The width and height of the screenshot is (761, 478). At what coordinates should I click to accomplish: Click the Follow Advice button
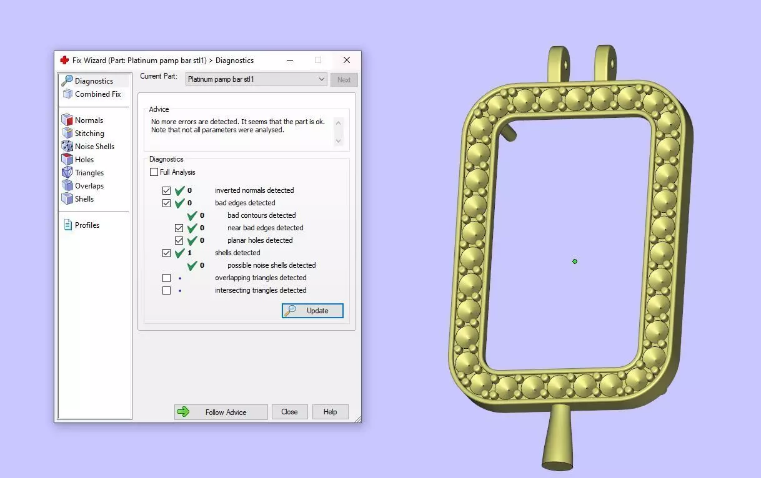click(x=221, y=412)
